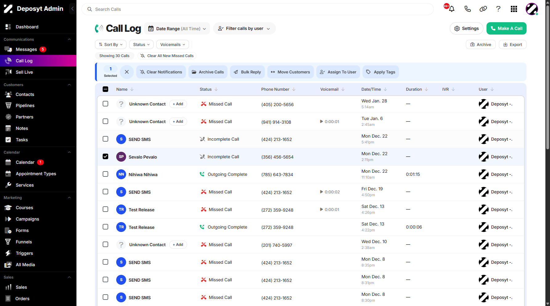
Task: Sort by the Duration column arrow
Action: coord(426,89)
